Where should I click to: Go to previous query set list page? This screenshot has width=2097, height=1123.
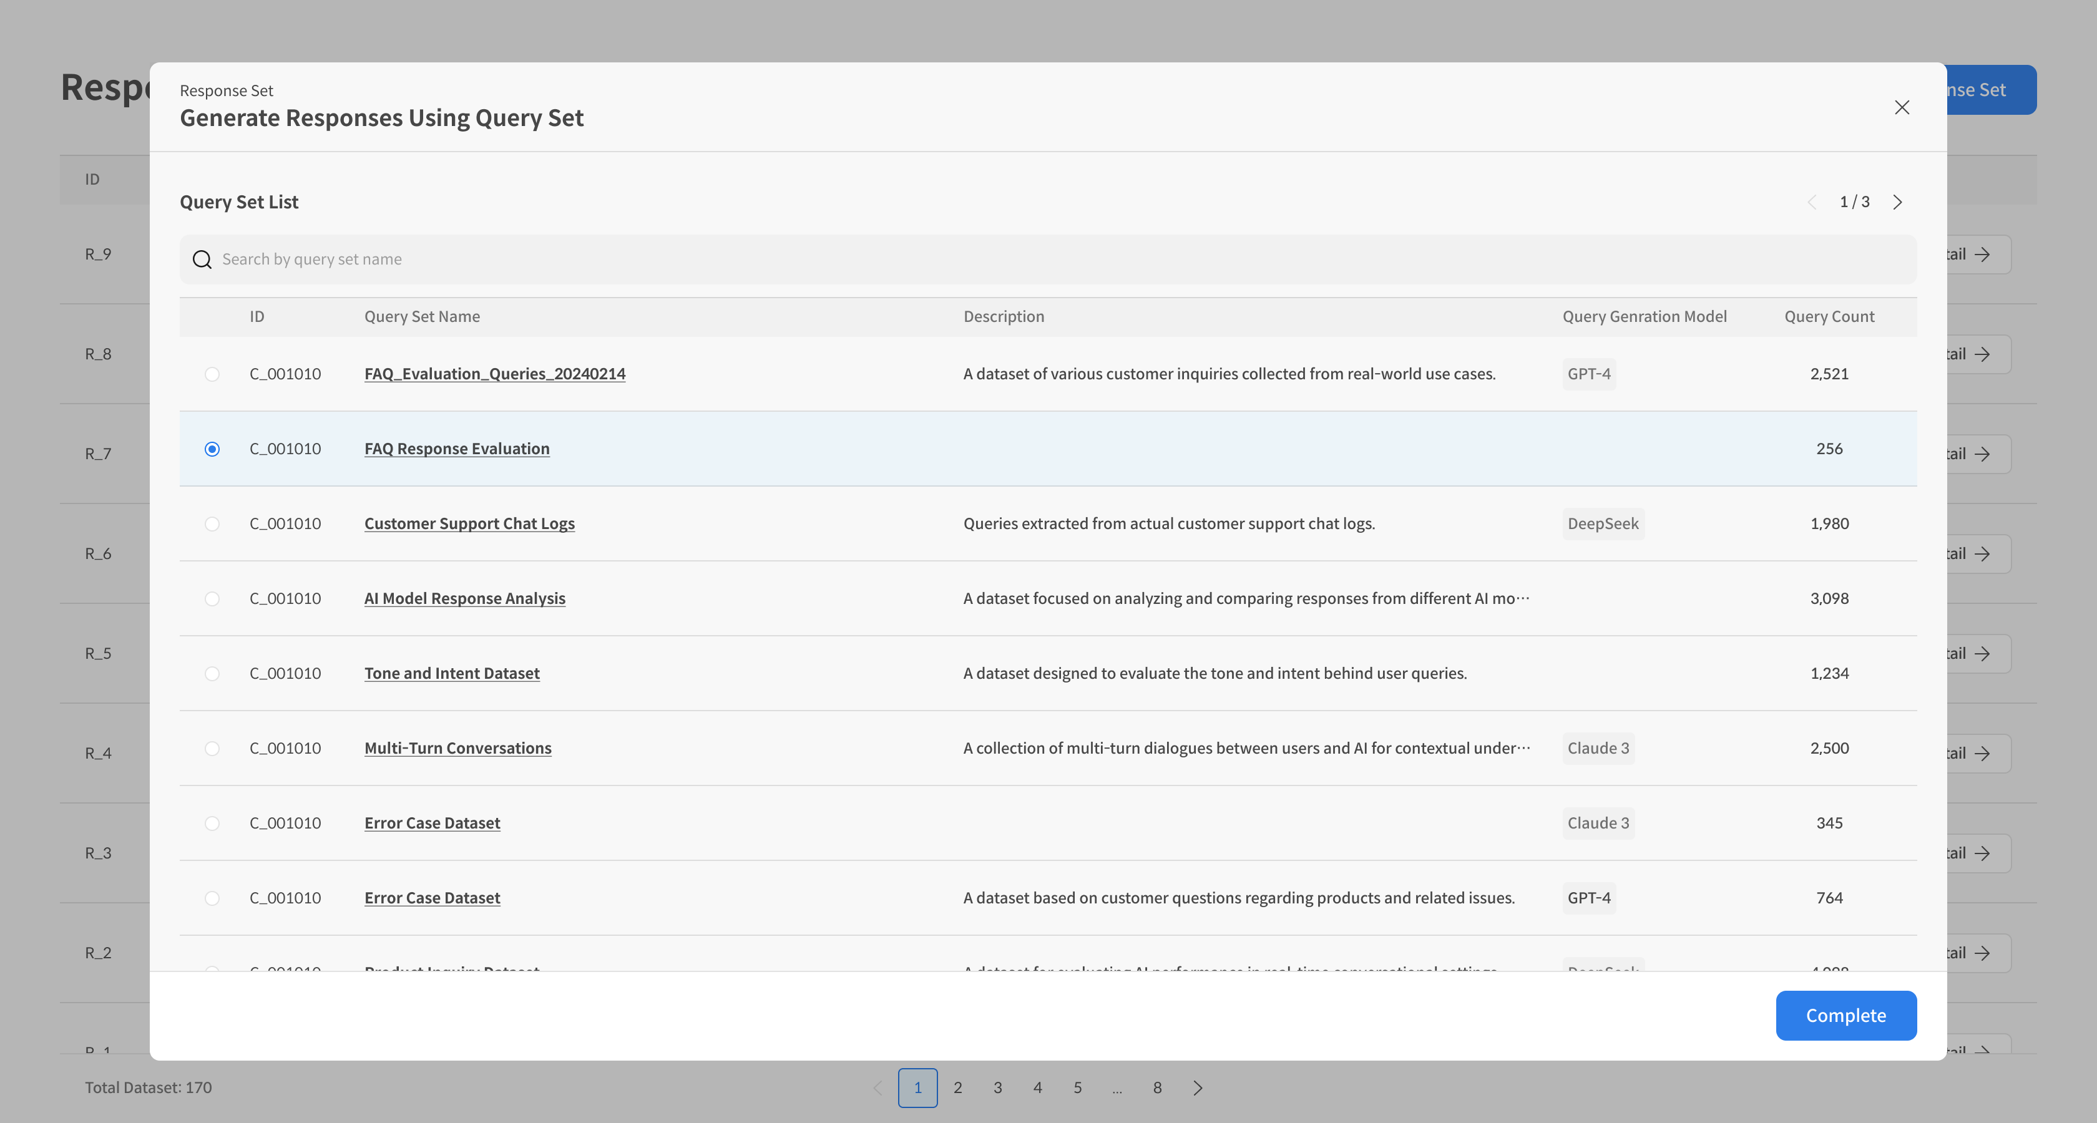(x=1812, y=202)
